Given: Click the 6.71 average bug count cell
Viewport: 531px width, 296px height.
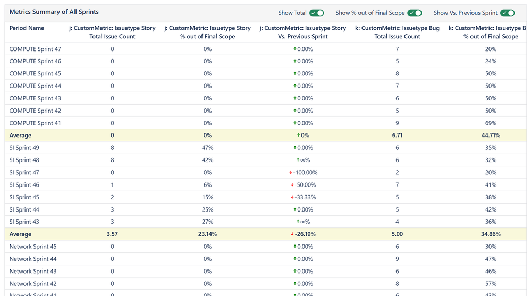Looking at the screenshot, I should coord(397,136).
